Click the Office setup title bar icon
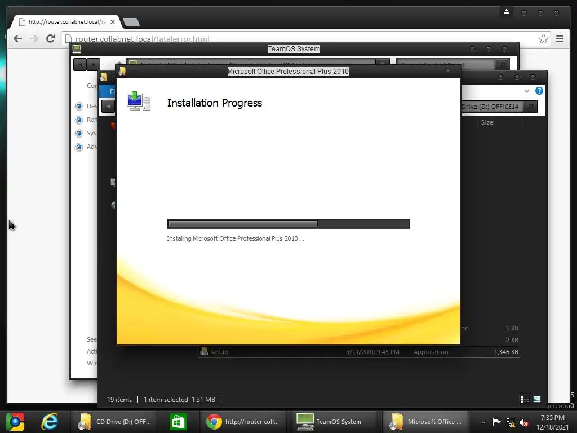The image size is (577, 433). [122, 72]
